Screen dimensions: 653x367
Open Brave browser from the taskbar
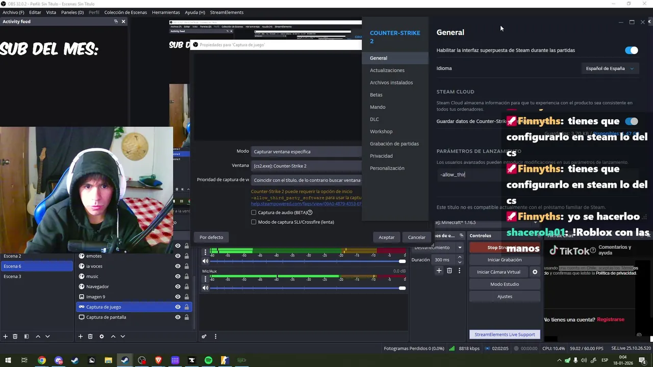click(x=158, y=360)
